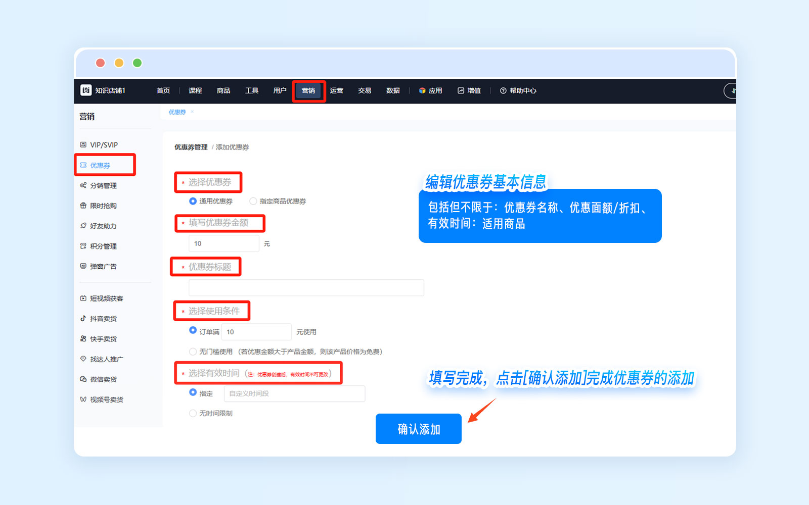809x505 pixels.
Task: Click the VIP/SVIP sidebar icon
Action: pos(83,145)
